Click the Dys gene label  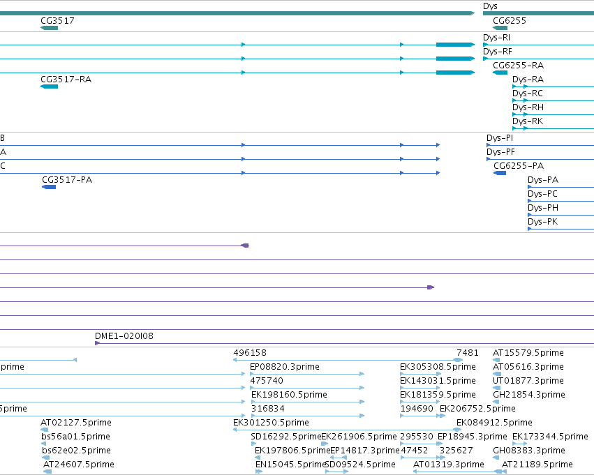click(x=490, y=6)
